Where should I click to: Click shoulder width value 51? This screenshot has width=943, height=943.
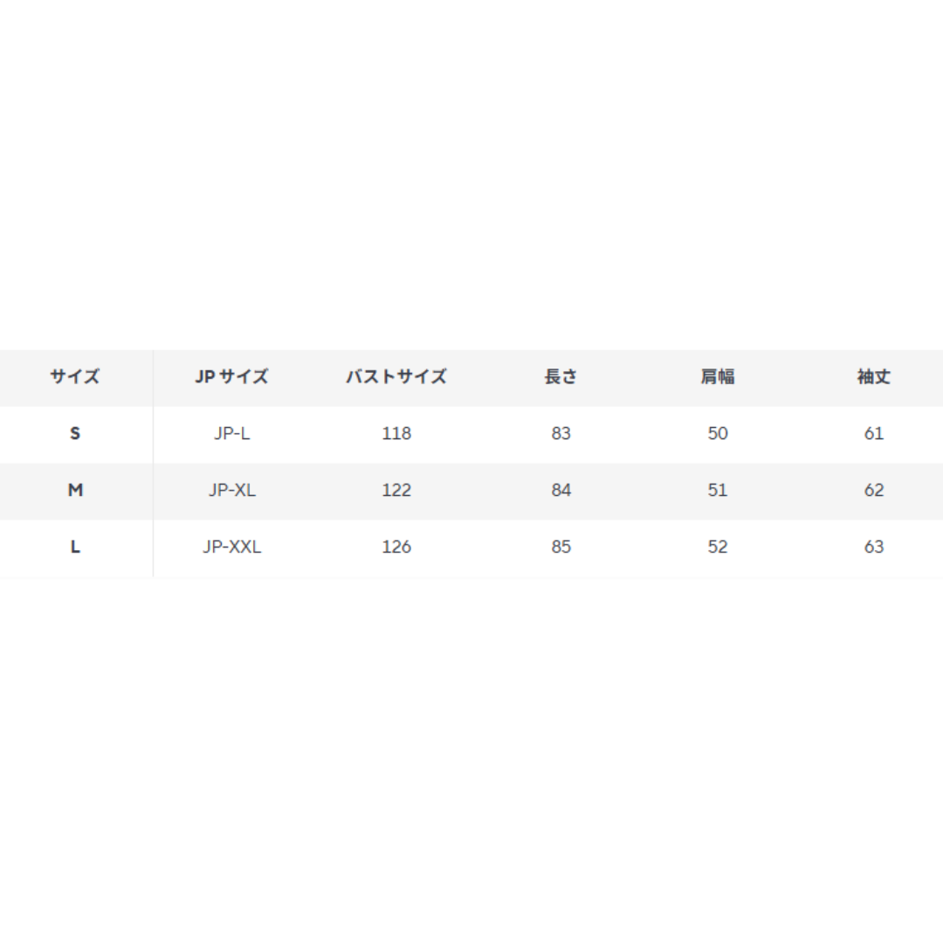pyautogui.click(x=718, y=490)
